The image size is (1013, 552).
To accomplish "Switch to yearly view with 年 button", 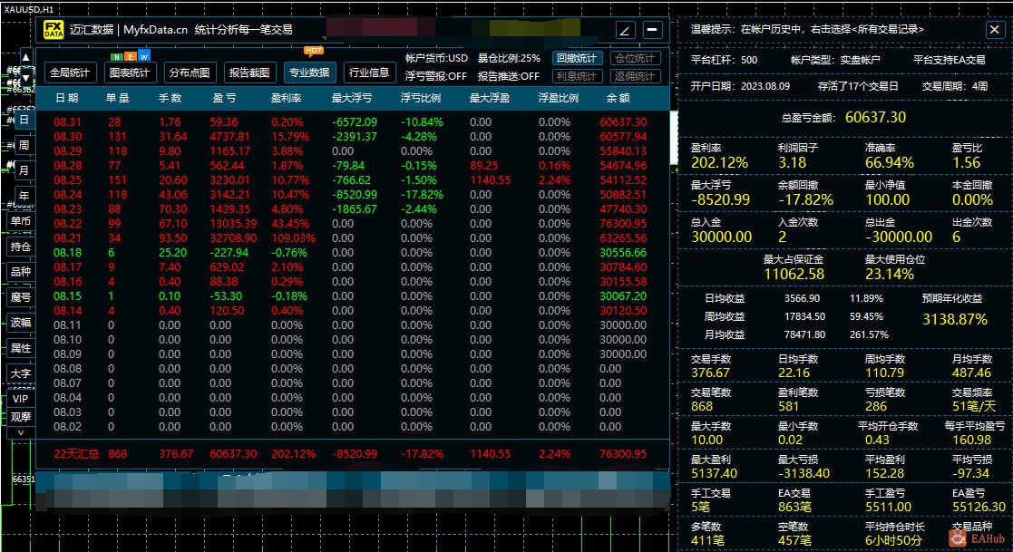I will click(24, 196).
